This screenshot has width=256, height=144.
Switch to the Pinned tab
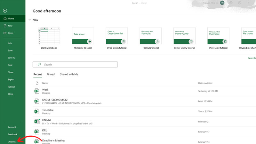point(51,74)
